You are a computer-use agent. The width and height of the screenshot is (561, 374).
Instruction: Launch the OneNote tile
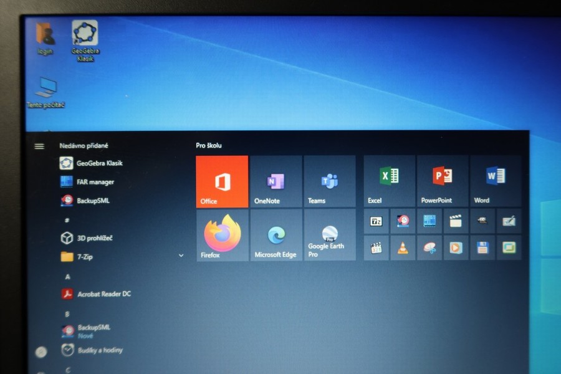coord(276,181)
